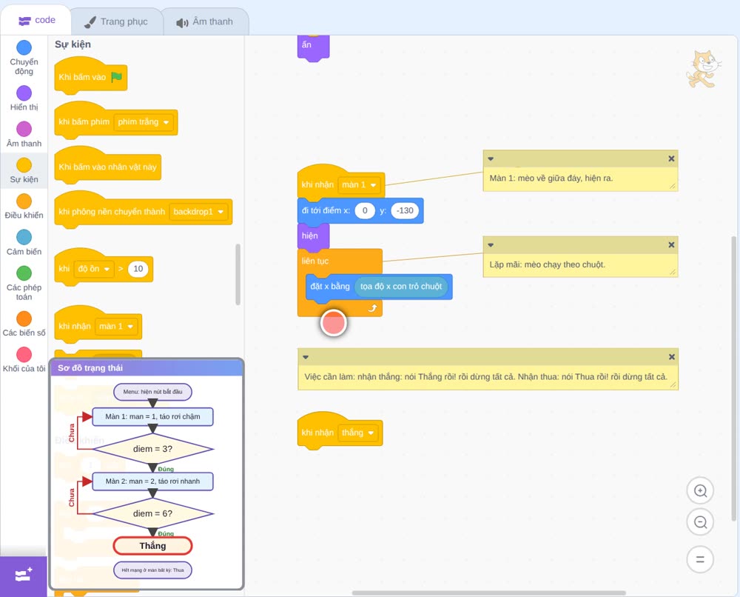Click the x value field showing 0
740x597 pixels.
[x=365, y=210]
